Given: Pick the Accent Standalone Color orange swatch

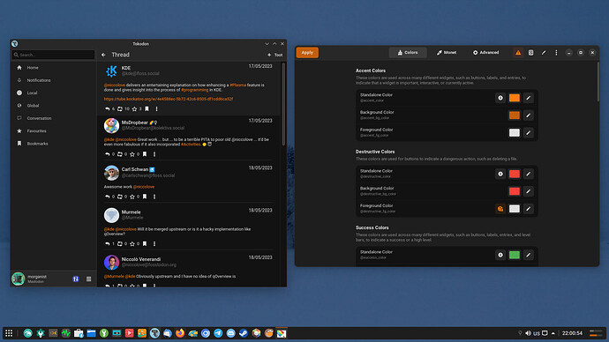Looking at the screenshot, I should (x=515, y=98).
